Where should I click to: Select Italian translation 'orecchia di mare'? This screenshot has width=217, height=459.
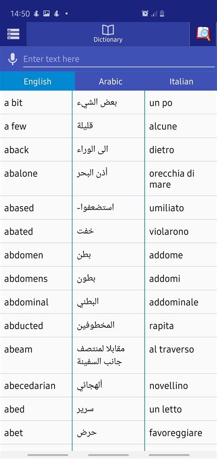(x=172, y=179)
